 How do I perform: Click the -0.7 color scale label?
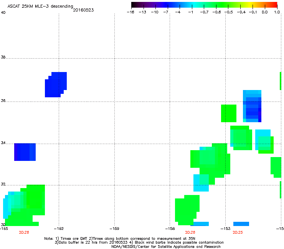pos(204,12)
